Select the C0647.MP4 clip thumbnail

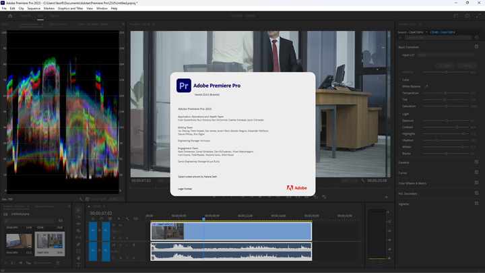coord(50,241)
